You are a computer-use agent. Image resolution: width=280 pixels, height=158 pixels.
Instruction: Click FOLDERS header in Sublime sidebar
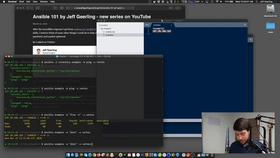tap(103, 25)
